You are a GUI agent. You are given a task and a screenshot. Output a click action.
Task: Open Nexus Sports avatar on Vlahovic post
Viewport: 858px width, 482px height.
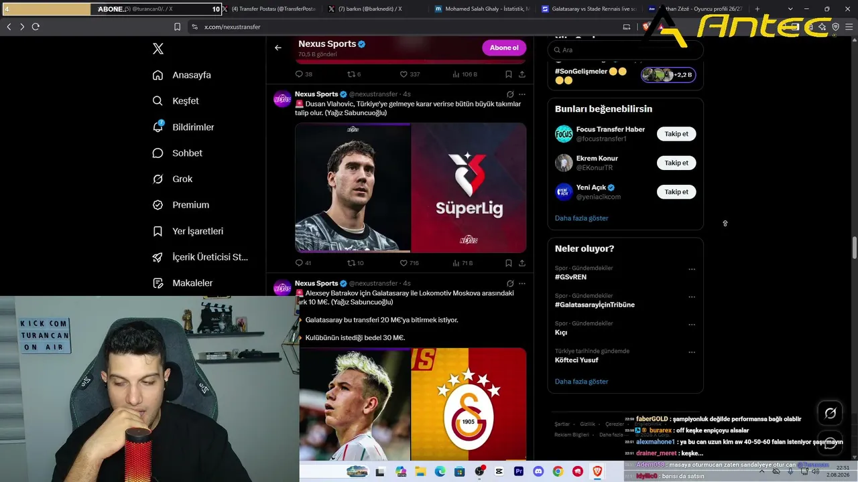tap(282, 99)
